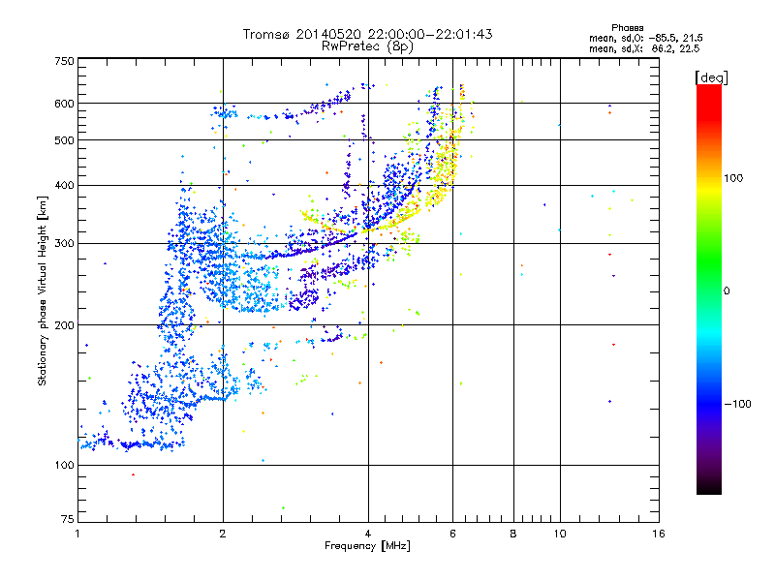Click the x-axis '8' tick label
The height and width of the screenshot is (581, 775).
513,534
